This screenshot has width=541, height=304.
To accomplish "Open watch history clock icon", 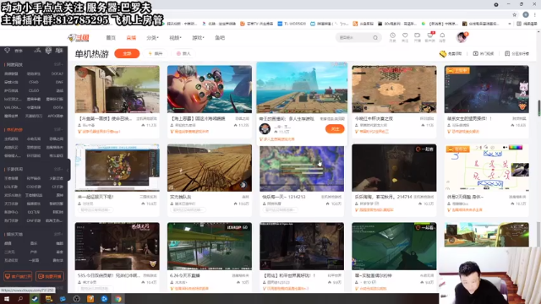I will pyautogui.click(x=392, y=35).
